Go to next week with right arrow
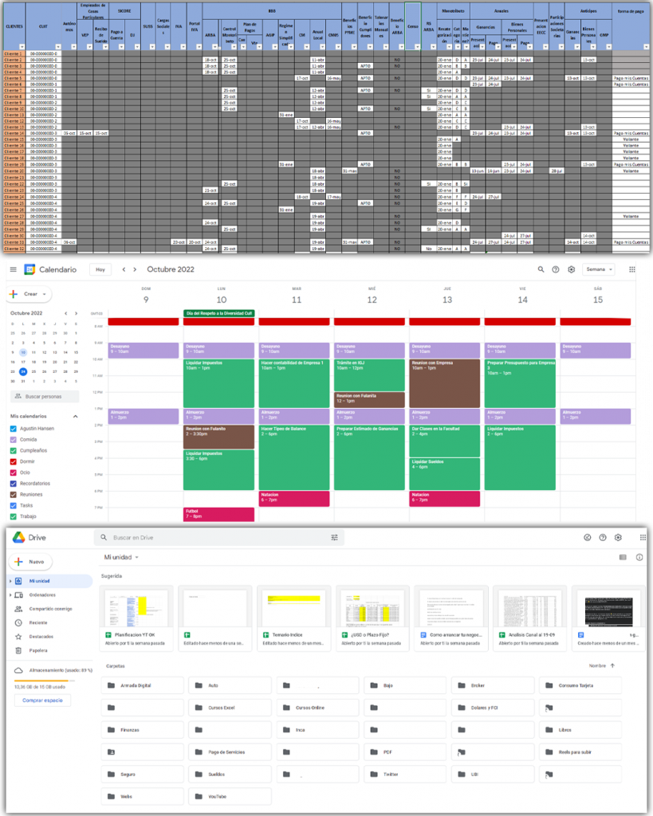This screenshot has width=653, height=816. point(136,269)
